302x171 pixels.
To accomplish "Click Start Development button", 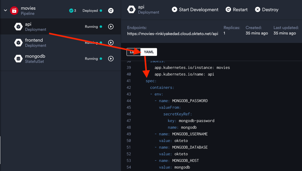I will pyautogui.click(x=195, y=10).
